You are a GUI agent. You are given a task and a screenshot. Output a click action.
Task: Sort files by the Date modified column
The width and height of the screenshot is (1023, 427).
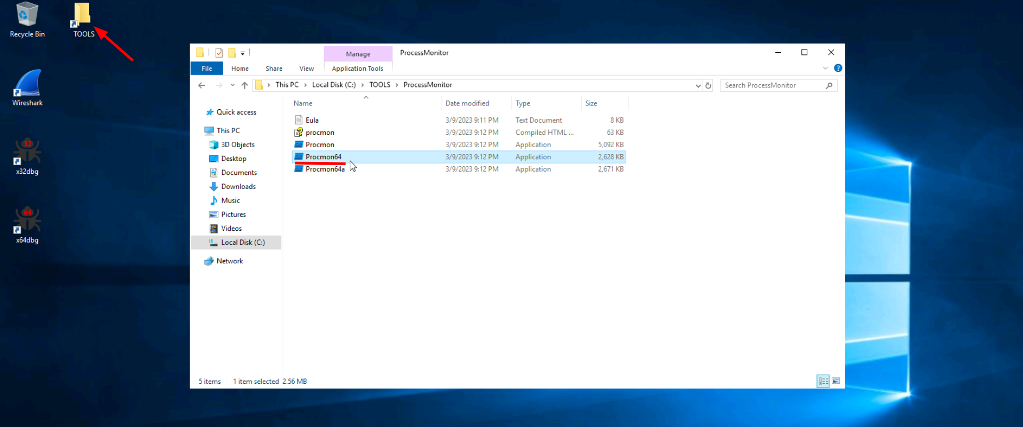[467, 103]
